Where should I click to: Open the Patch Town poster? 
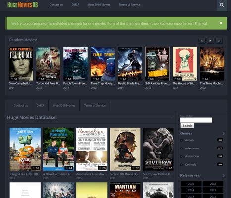tap(75, 63)
